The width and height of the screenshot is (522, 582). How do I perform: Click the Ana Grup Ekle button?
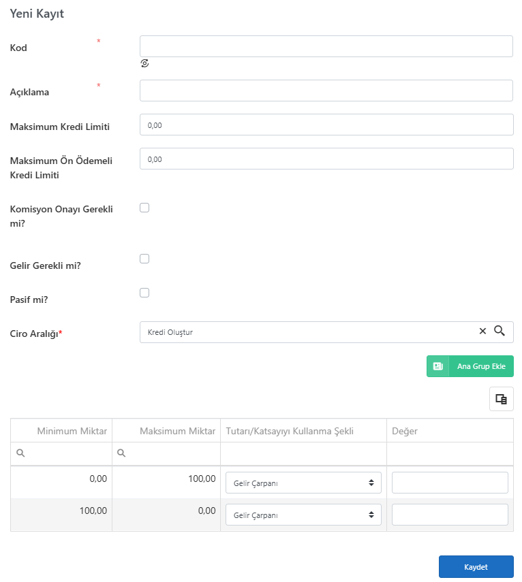(470, 366)
